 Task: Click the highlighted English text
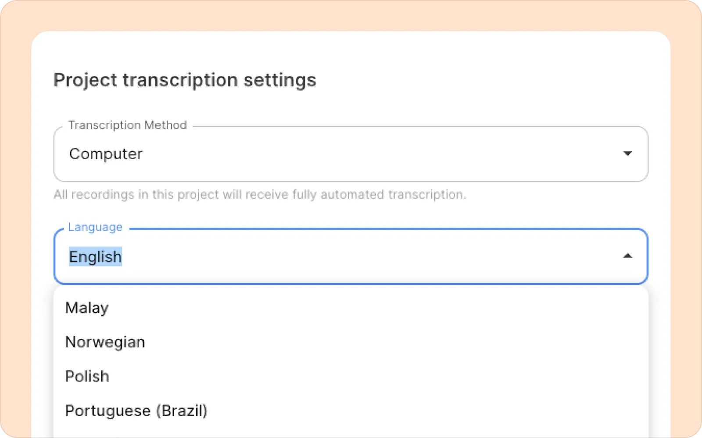[95, 256]
